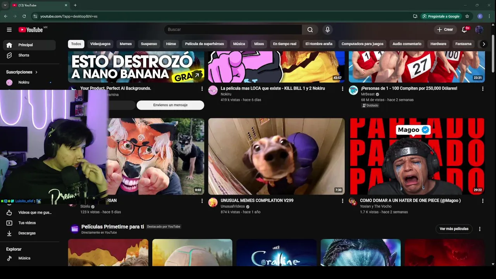Open the Magoo crying thumbnail video

tap(417, 156)
